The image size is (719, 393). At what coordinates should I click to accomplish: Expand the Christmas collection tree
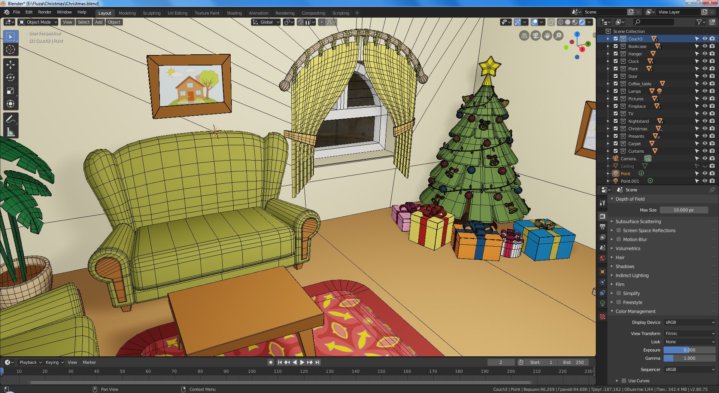[x=608, y=129]
